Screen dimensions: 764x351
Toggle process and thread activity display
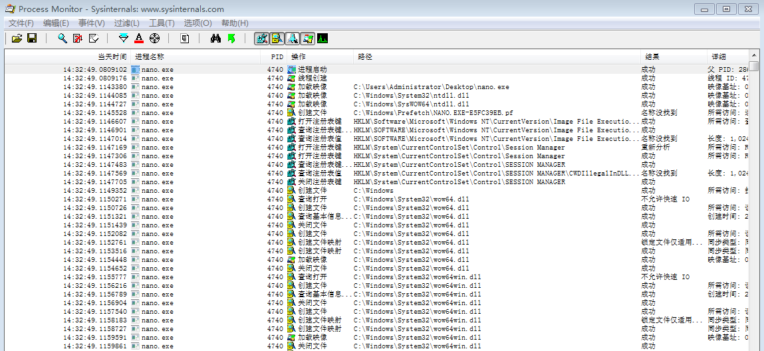tap(307, 39)
